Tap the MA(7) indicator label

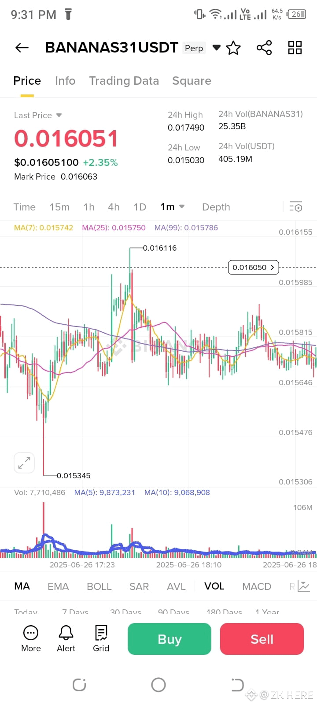(44, 228)
